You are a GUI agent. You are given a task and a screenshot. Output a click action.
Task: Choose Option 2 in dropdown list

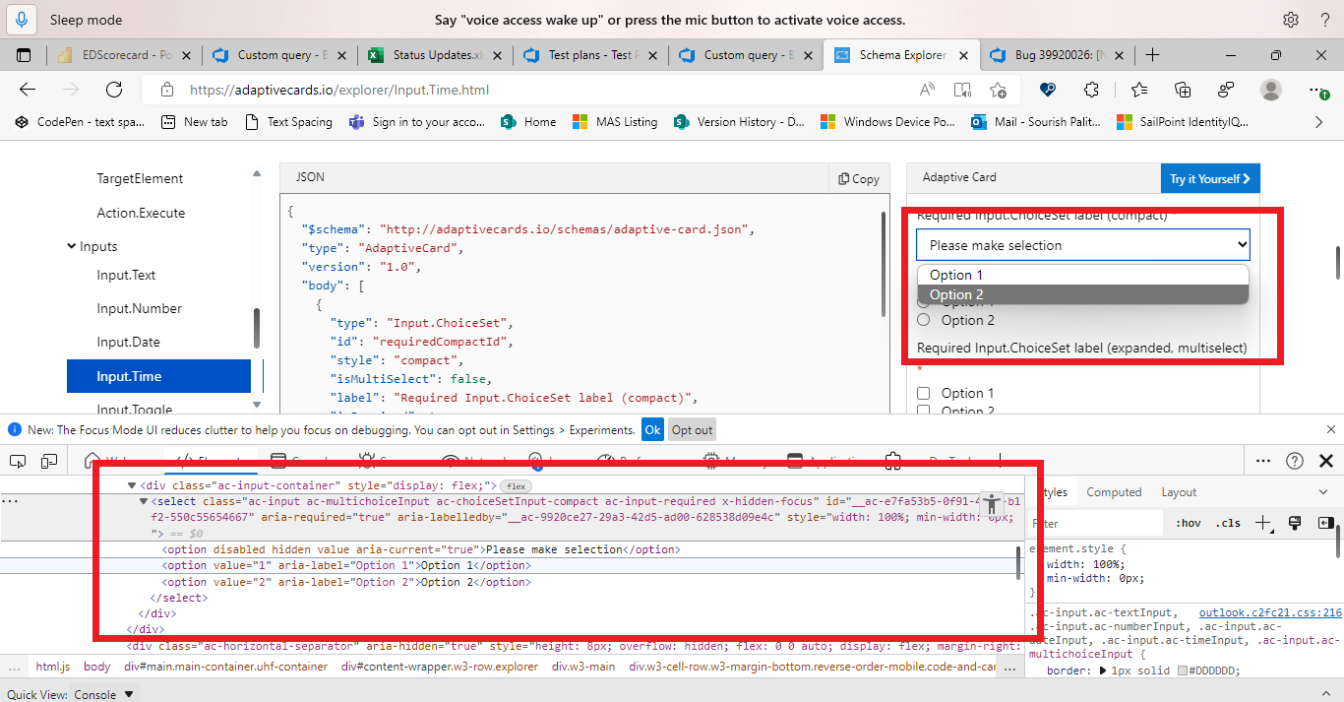(x=1082, y=294)
